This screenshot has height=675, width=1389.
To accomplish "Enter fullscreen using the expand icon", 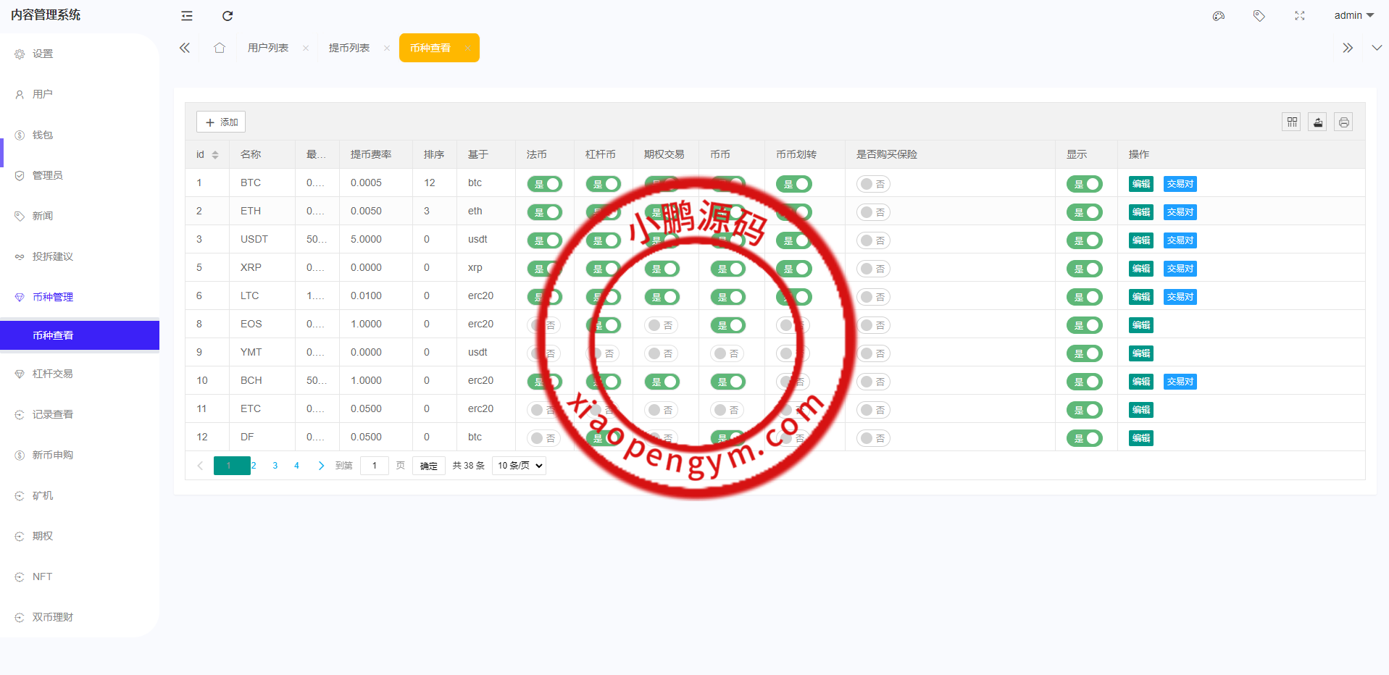I will pos(1300,16).
